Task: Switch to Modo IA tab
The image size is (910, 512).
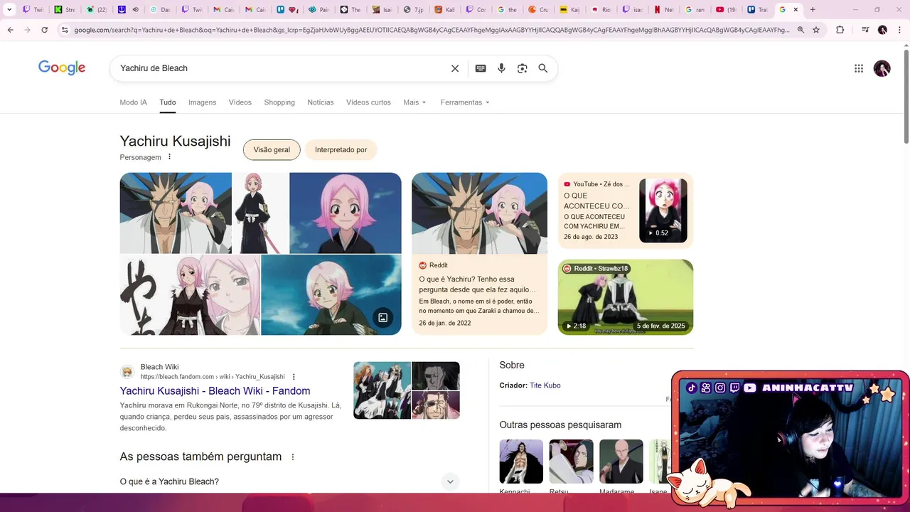Action: (133, 102)
